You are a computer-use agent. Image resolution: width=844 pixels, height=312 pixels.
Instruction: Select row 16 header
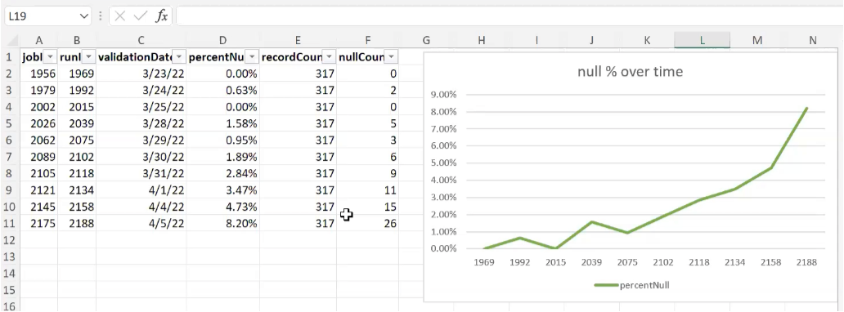[9, 306]
